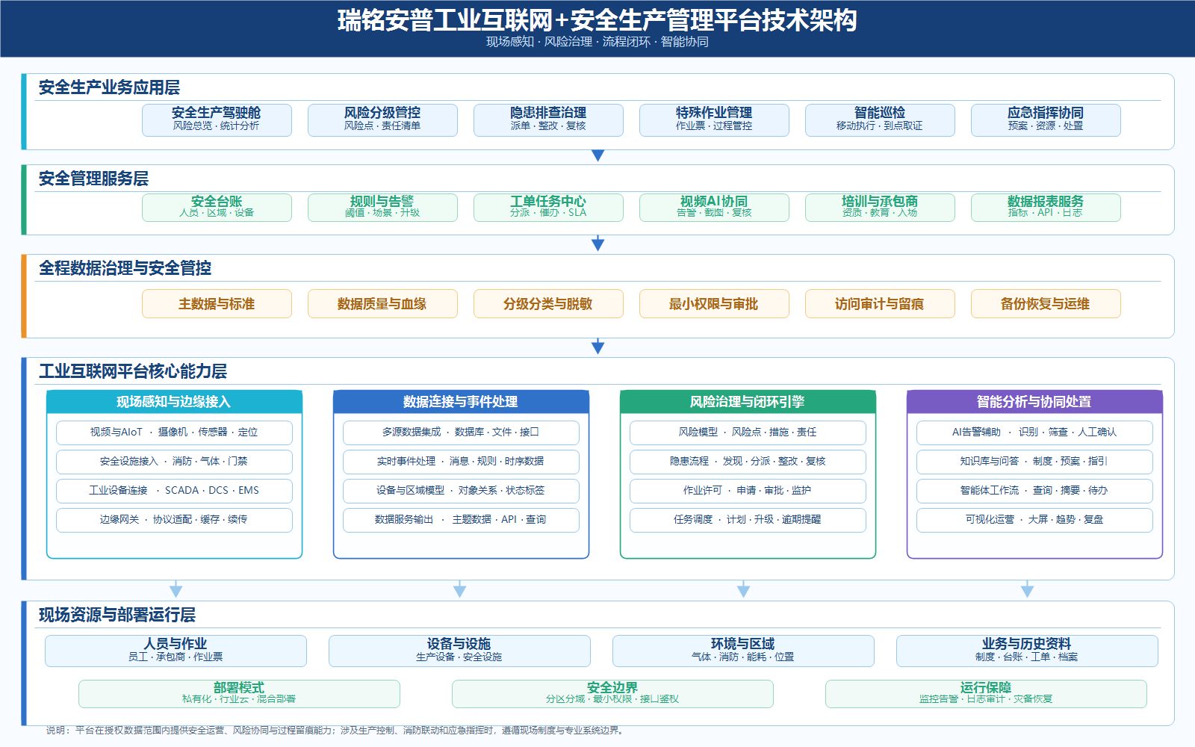Click the 实时事件处理 row
The width and height of the screenshot is (1195, 747).
click(x=461, y=462)
